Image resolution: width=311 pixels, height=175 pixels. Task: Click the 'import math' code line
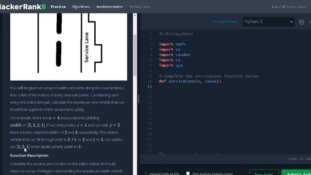[x=172, y=44]
